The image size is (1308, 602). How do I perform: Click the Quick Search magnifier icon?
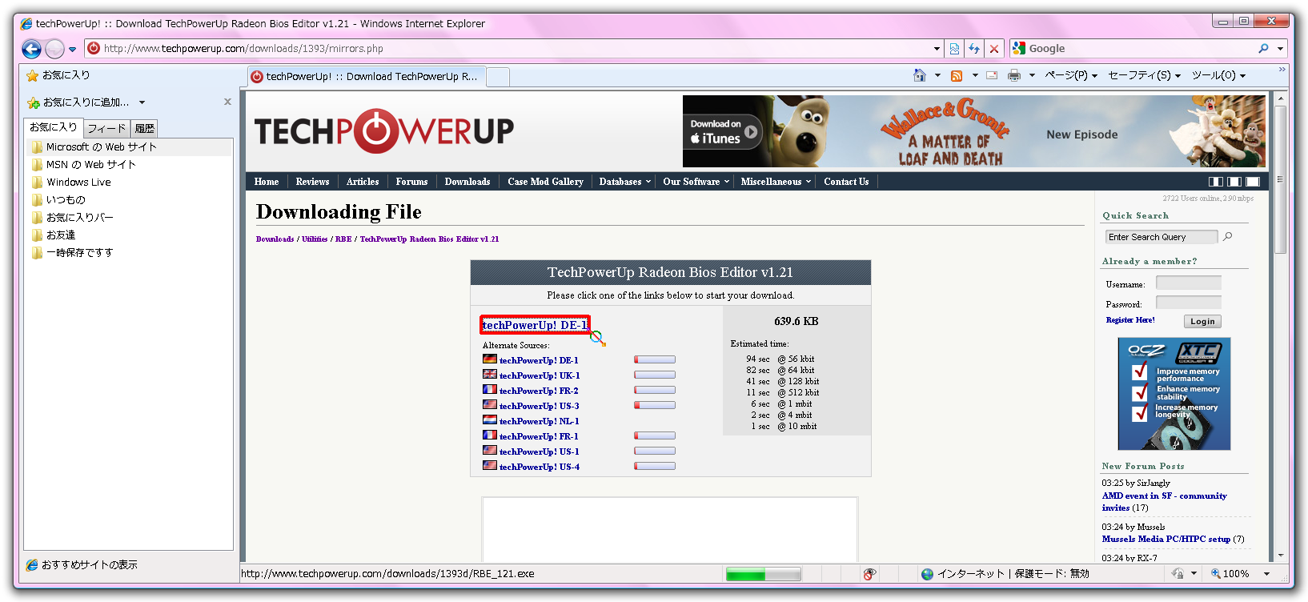[x=1228, y=237]
